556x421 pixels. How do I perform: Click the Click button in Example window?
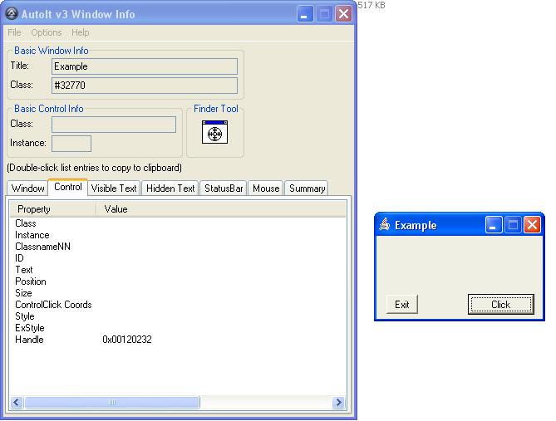tap(500, 305)
